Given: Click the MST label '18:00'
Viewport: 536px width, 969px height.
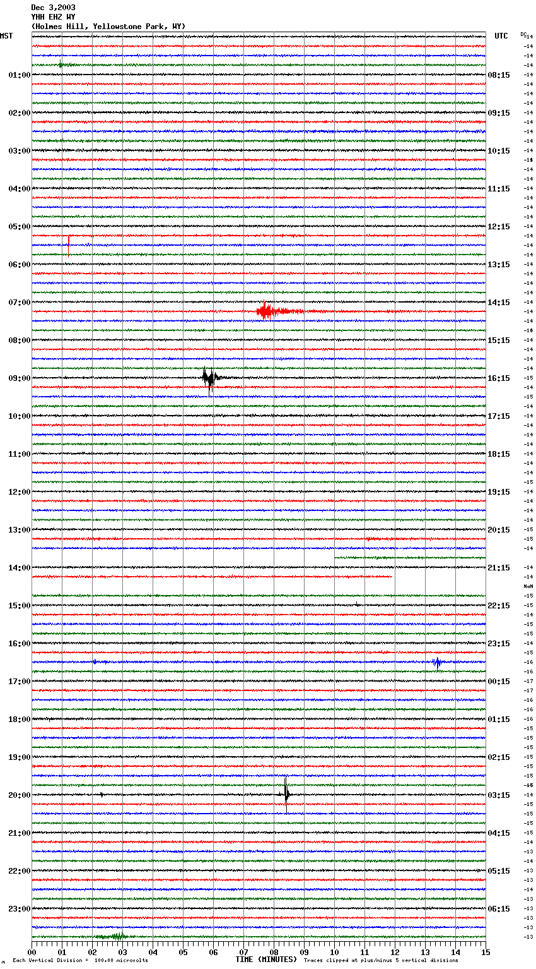Looking at the screenshot, I should (x=20, y=719).
